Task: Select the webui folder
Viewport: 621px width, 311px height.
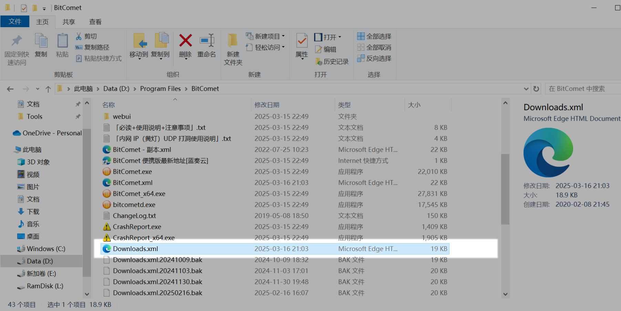Action: point(122,116)
